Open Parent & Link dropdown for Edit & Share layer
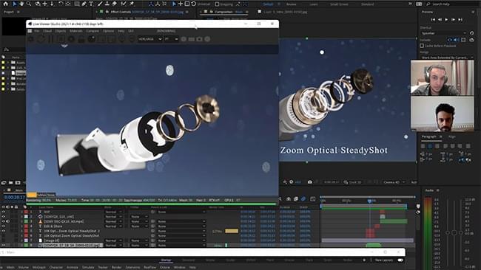This screenshot has height=270, width=481. pyautogui.click(x=181, y=226)
